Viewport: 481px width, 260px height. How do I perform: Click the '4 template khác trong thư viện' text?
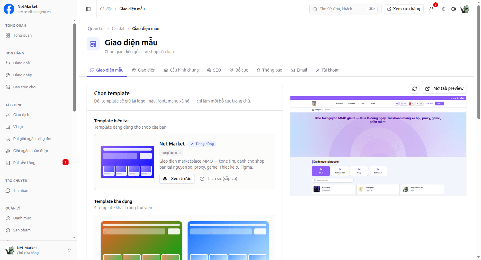click(x=123, y=208)
